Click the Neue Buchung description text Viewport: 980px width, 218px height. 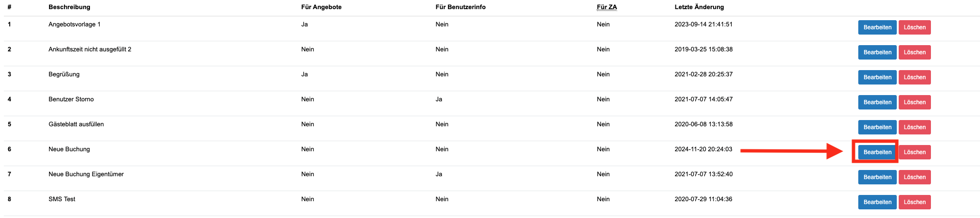coord(69,149)
